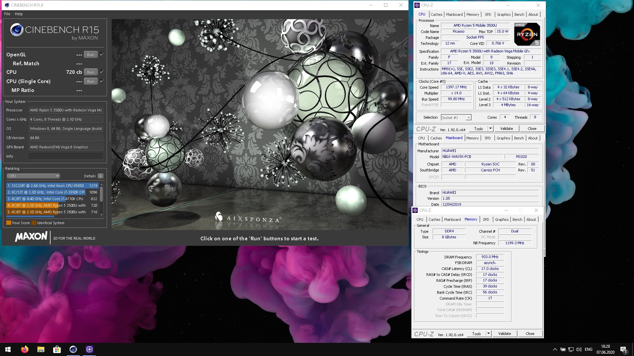Open File Explorer from the taskbar

(x=41, y=349)
